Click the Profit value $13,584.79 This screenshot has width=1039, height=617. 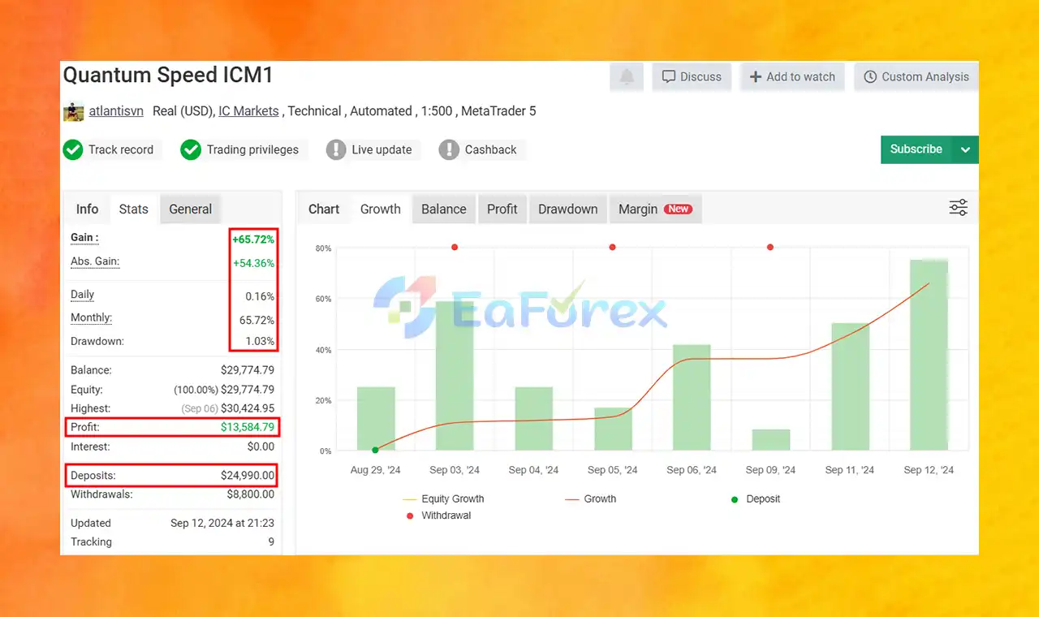[x=248, y=427]
